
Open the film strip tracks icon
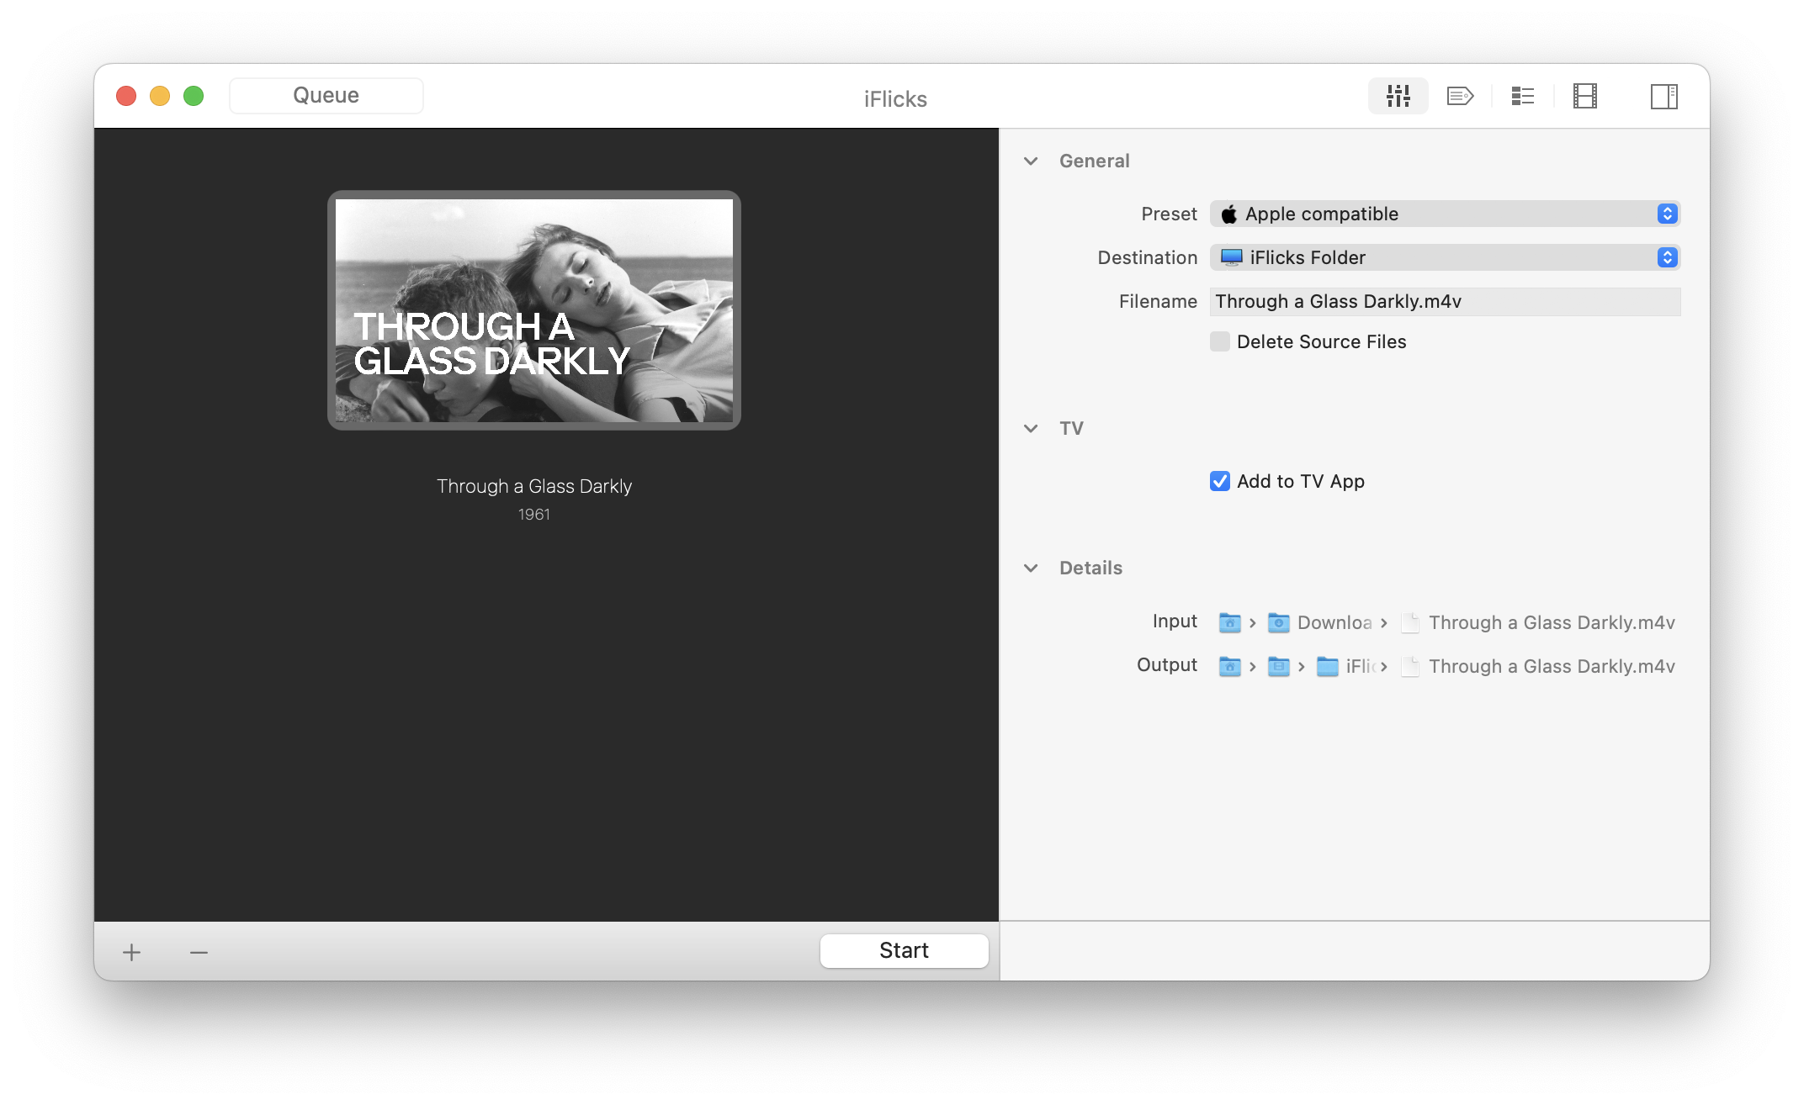coord(1584,96)
